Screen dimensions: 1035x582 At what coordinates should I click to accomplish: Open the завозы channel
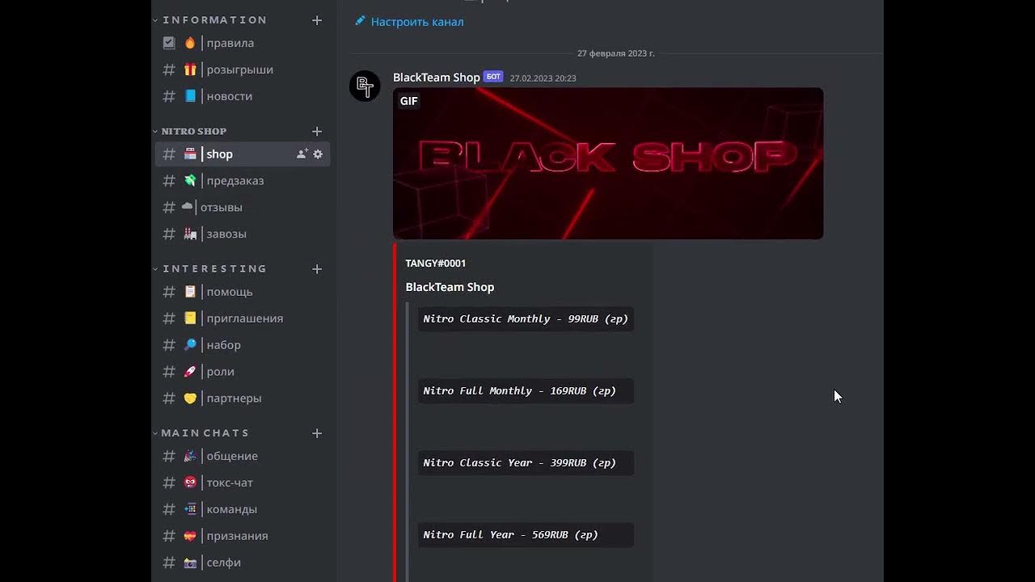click(x=243, y=234)
